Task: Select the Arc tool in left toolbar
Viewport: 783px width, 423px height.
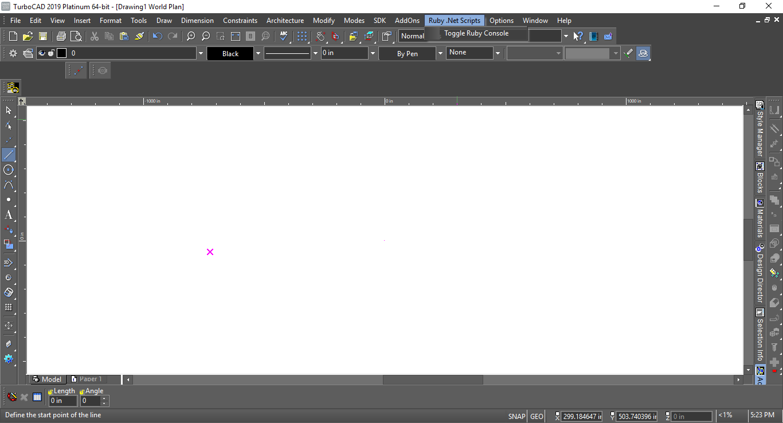Action: click(9, 185)
